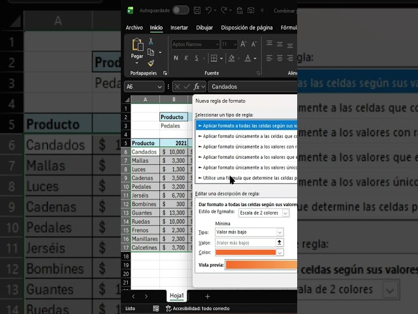Select column A header
Viewport: 418px width, 314px height.
145,99
